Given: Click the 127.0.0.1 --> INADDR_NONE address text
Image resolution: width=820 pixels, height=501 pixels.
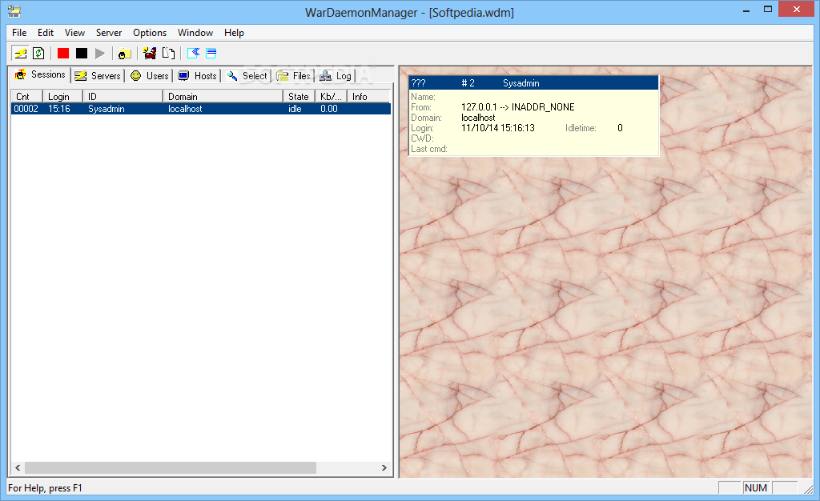Looking at the screenshot, I should tap(518, 107).
